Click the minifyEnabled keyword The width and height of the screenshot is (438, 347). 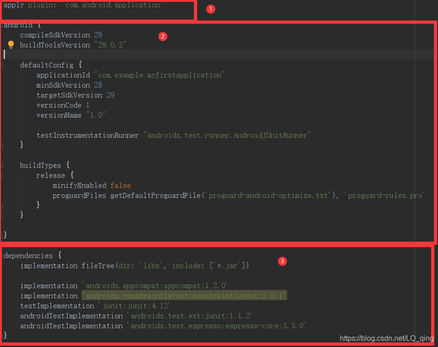click(79, 186)
